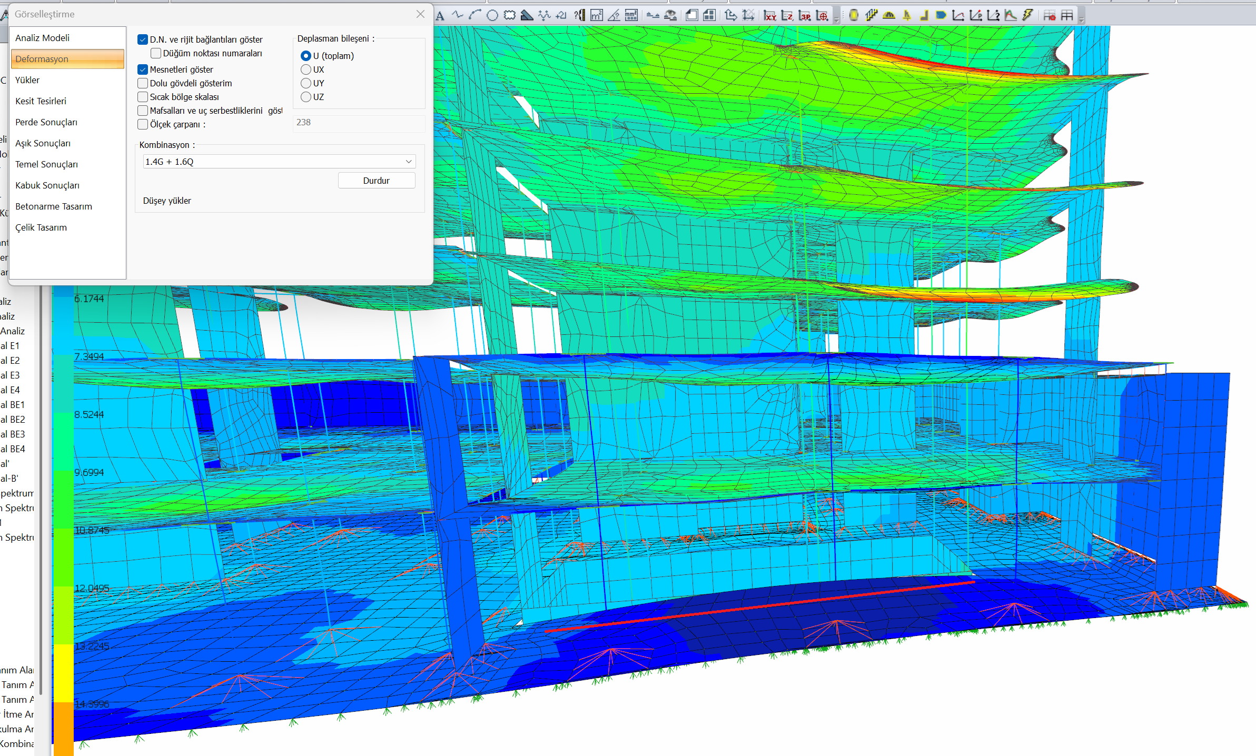Viewport: 1256px width, 756px height.
Task: Open Kesit Tesirleri section
Action: tap(41, 101)
